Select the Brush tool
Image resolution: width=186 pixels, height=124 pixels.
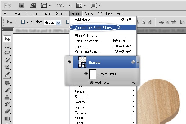[x=7, y=90]
